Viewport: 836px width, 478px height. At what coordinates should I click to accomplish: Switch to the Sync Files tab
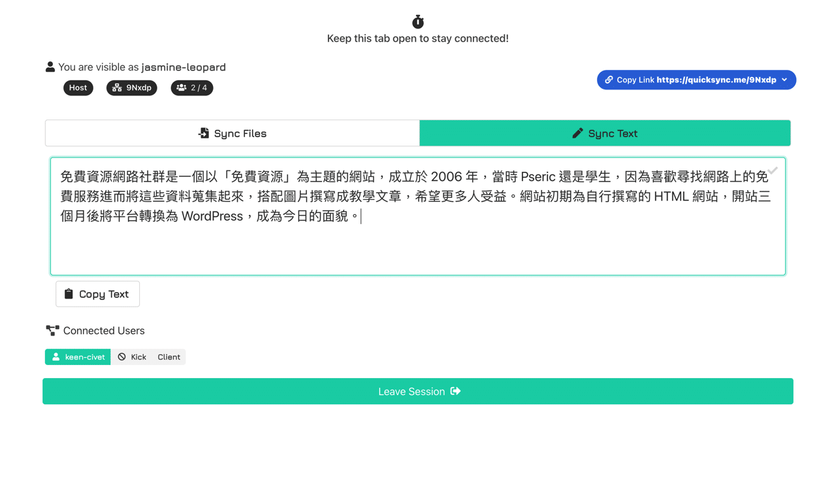(x=232, y=133)
